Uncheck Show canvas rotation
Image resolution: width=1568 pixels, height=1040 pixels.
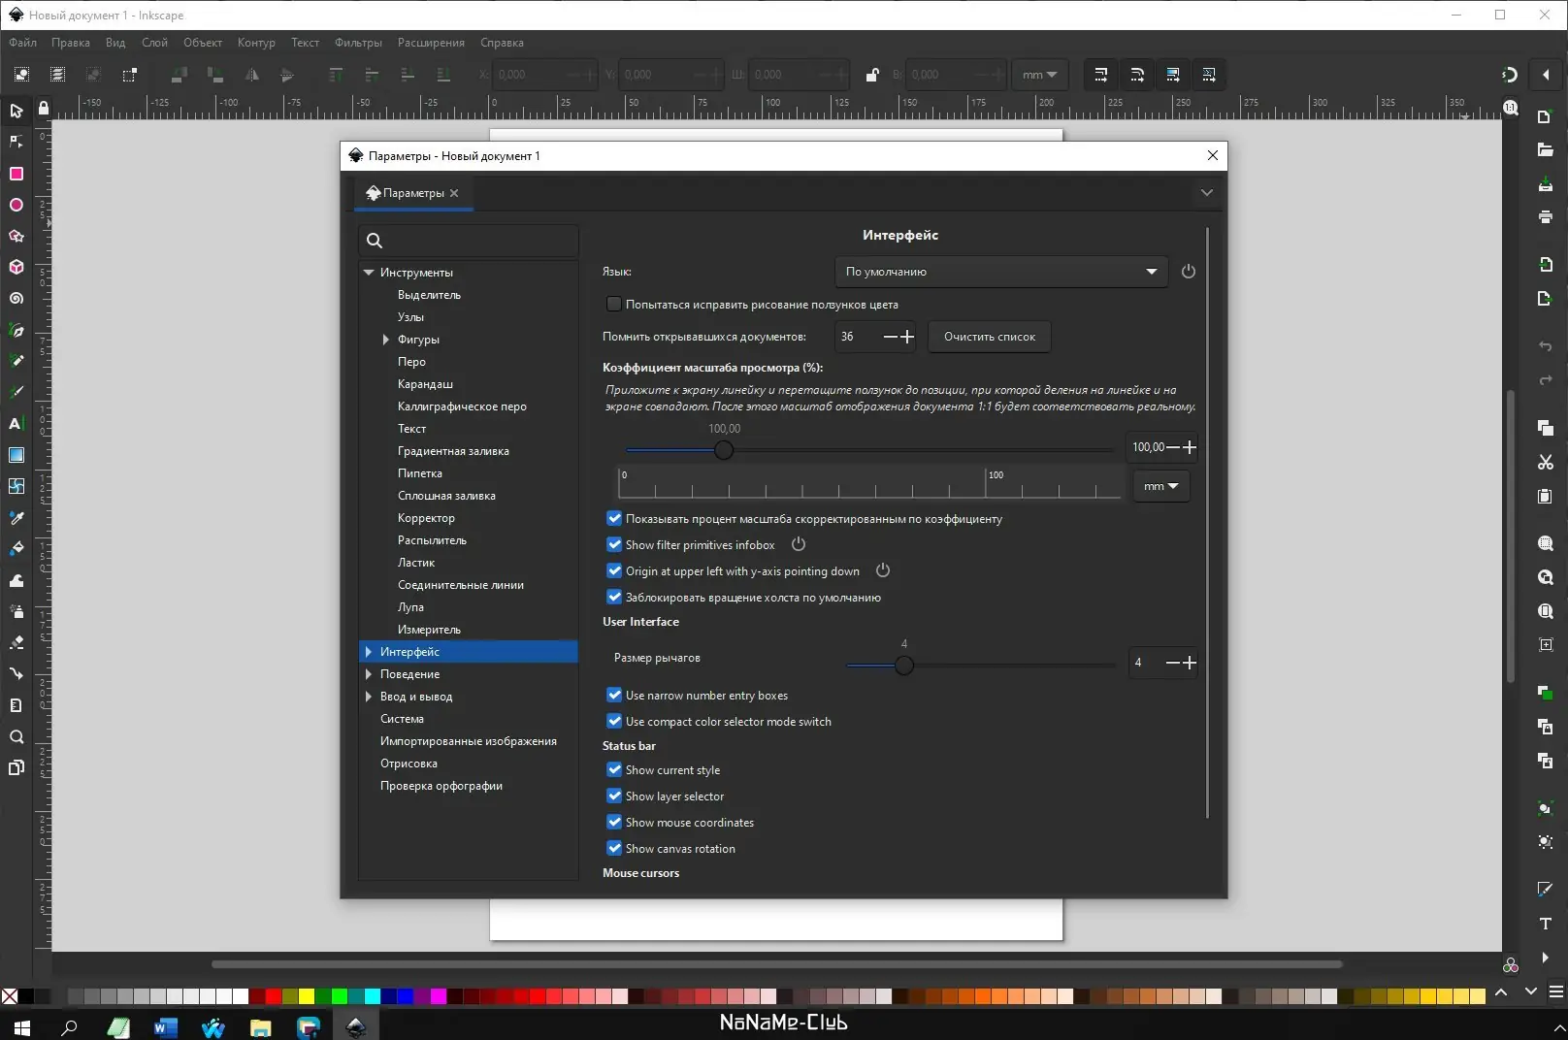(x=614, y=848)
